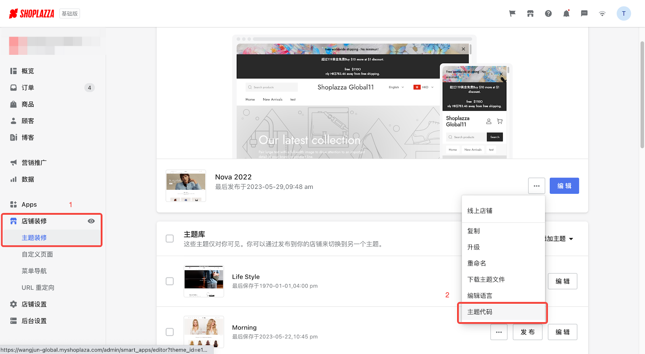Click the Life Style theme name

coord(246,277)
